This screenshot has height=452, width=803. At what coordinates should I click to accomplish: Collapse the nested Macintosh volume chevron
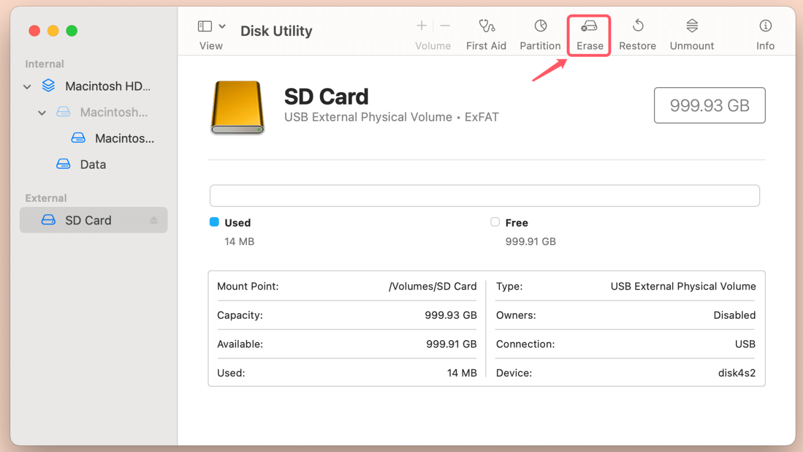click(x=42, y=113)
